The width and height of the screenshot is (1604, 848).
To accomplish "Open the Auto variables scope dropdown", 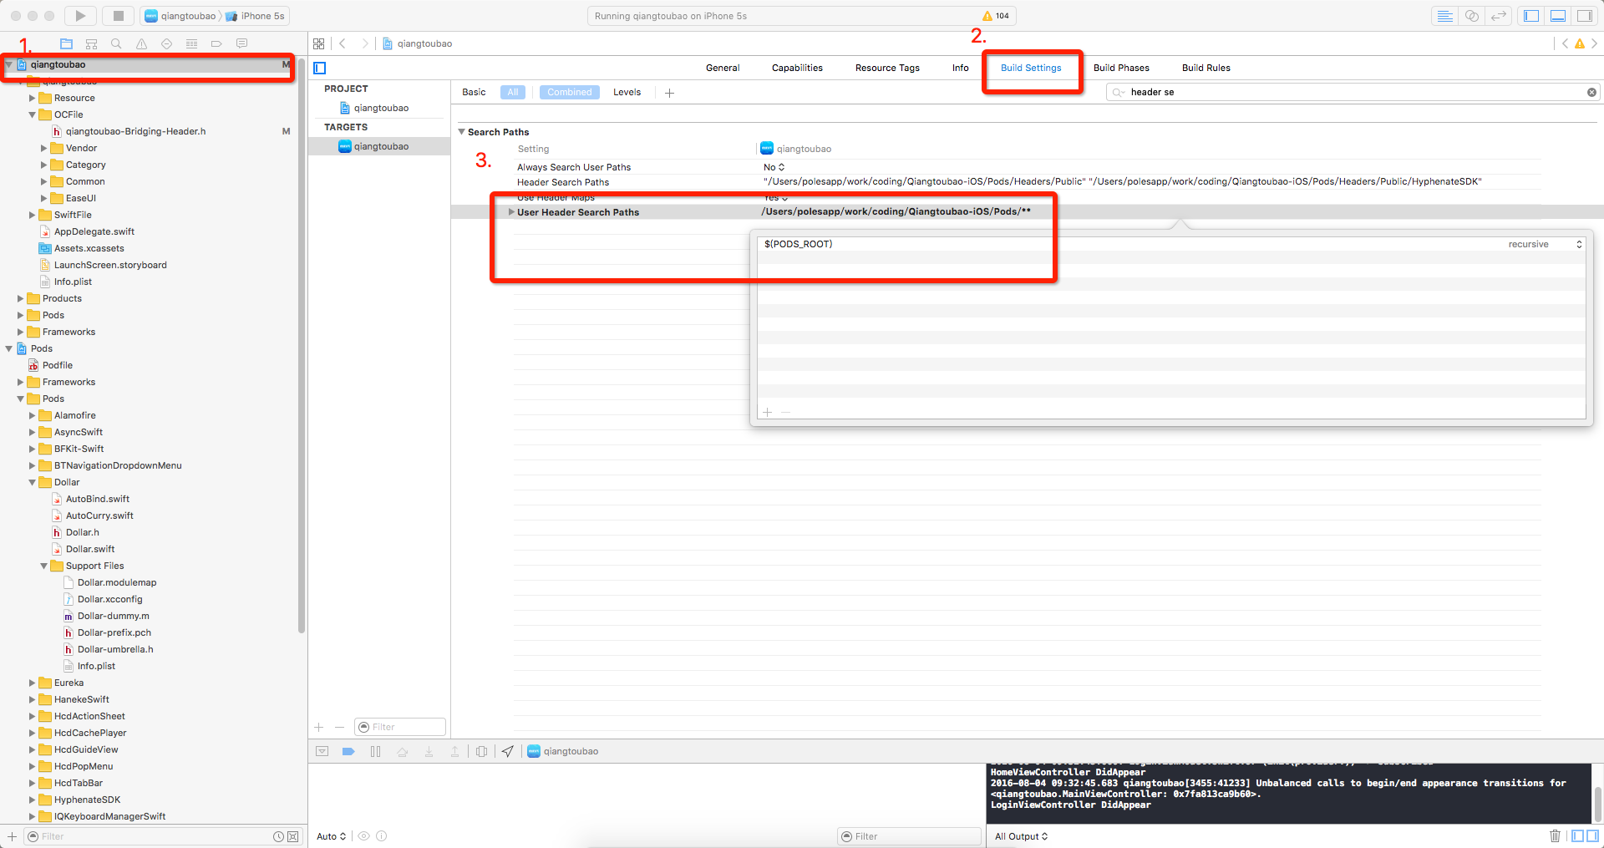I will click(x=331, y=836).
